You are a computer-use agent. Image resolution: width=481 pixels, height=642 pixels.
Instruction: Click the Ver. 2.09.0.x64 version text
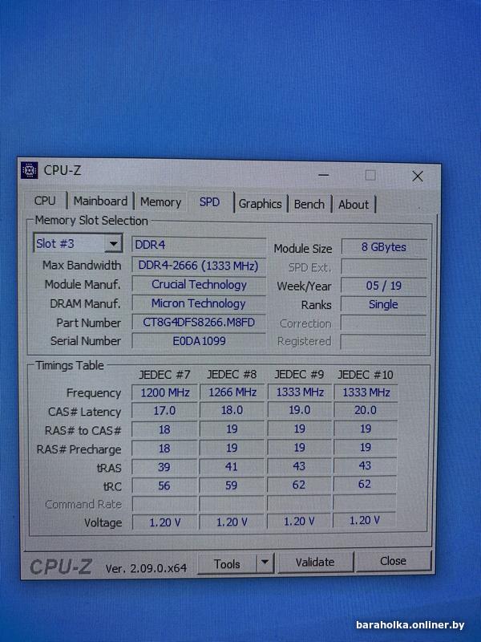coord(146,568)
